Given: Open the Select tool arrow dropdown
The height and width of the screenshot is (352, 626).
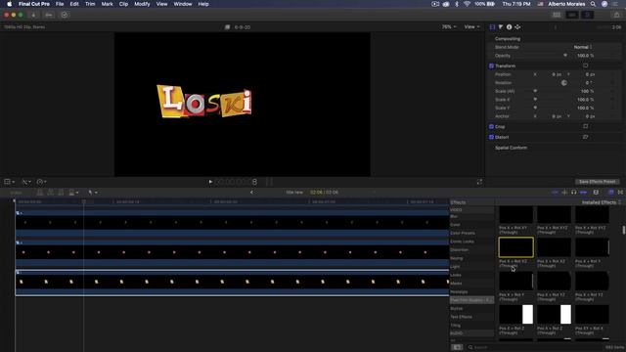Looking at the screenshot, I should tap(93, 193).
